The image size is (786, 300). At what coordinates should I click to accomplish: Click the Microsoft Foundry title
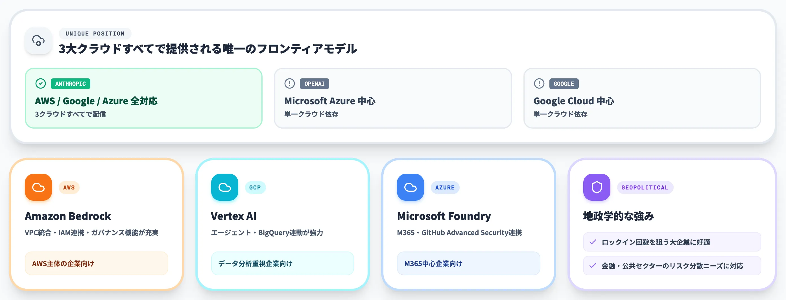click(444, 216)
